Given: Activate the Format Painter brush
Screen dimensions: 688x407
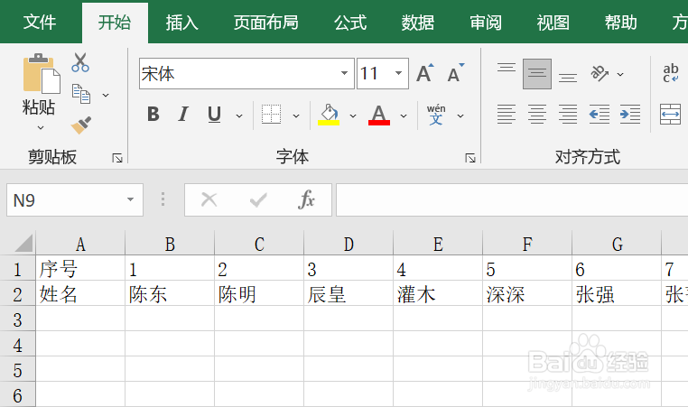Looking at the screenshot, I should 81,125.
